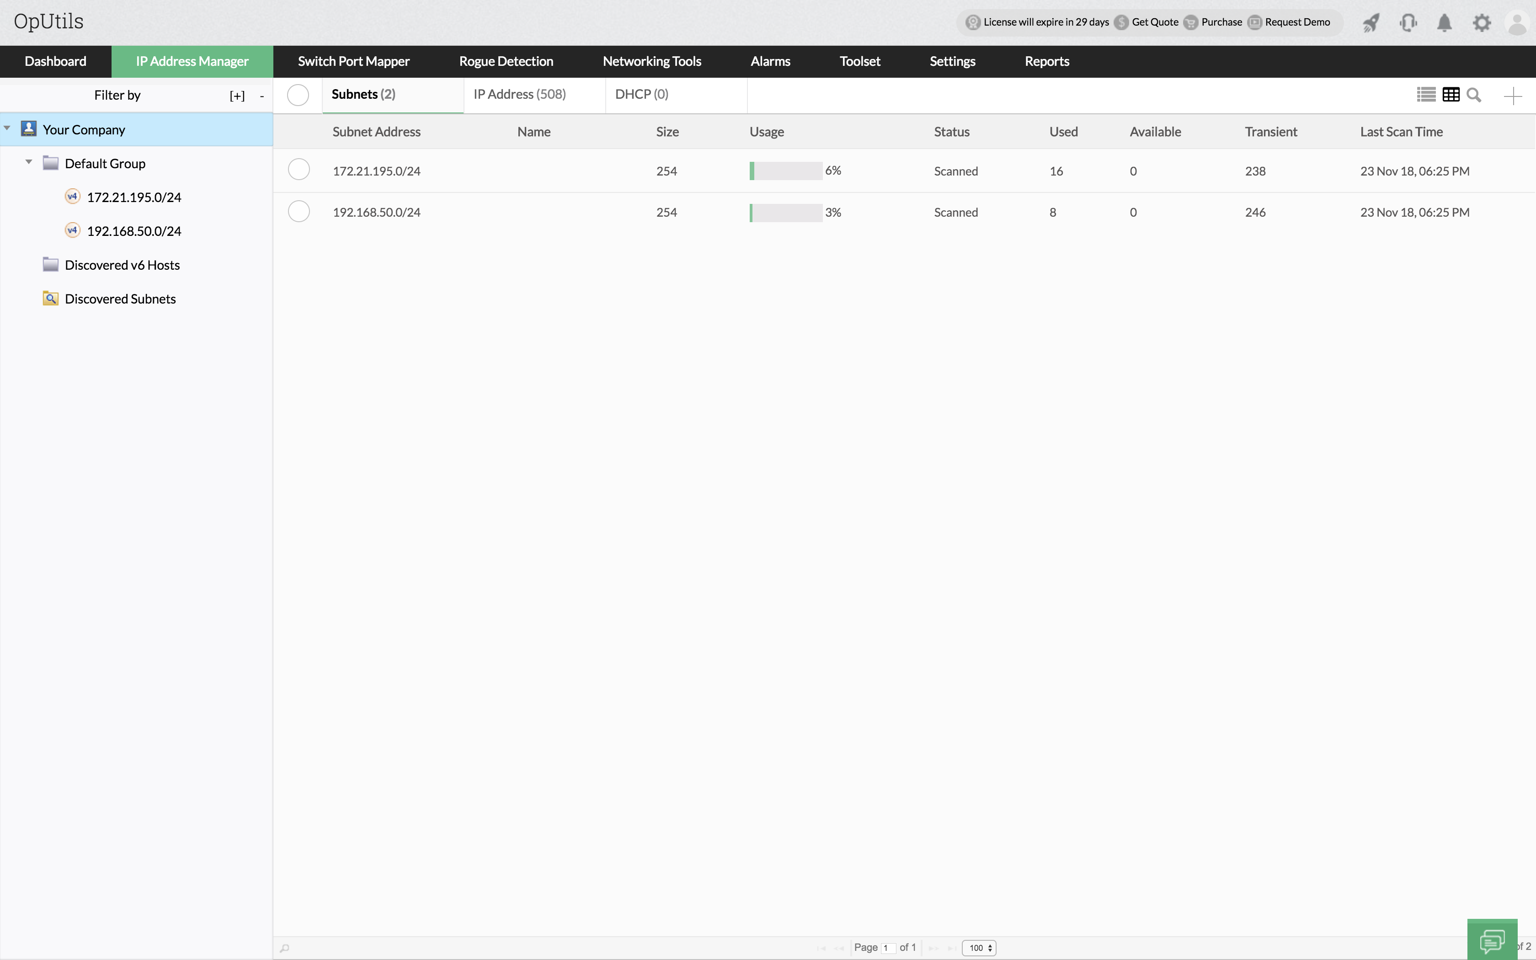The width and height of the screenshot is (1536, 960).
Task: Switch to the IP Address (508) tab
Action: click(x=519, y=95)
